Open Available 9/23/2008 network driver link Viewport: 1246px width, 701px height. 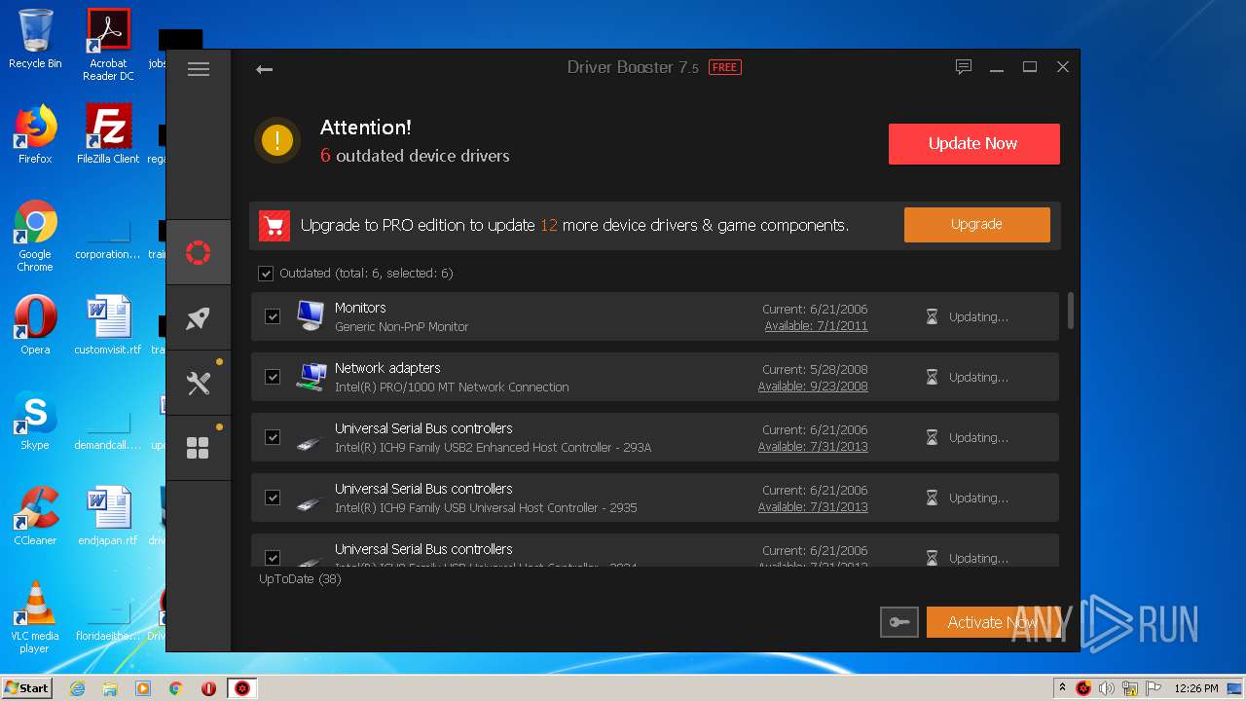(x=813, y=387)
